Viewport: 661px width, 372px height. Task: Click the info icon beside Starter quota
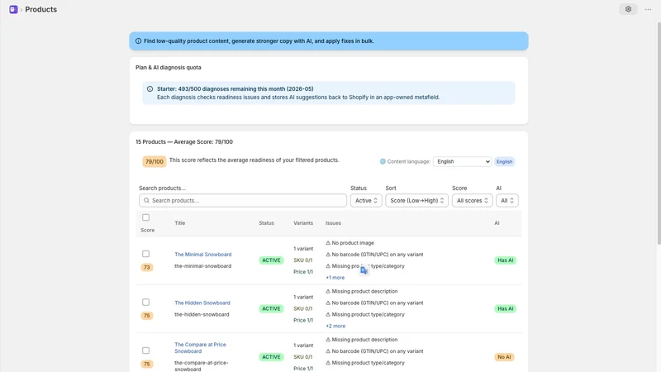tap(150, 89)
